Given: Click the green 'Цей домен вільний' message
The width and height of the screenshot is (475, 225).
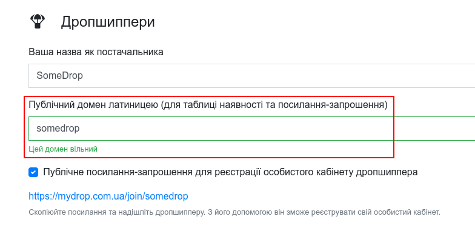Looking at the screenshot, I should [x=63, y=149].
